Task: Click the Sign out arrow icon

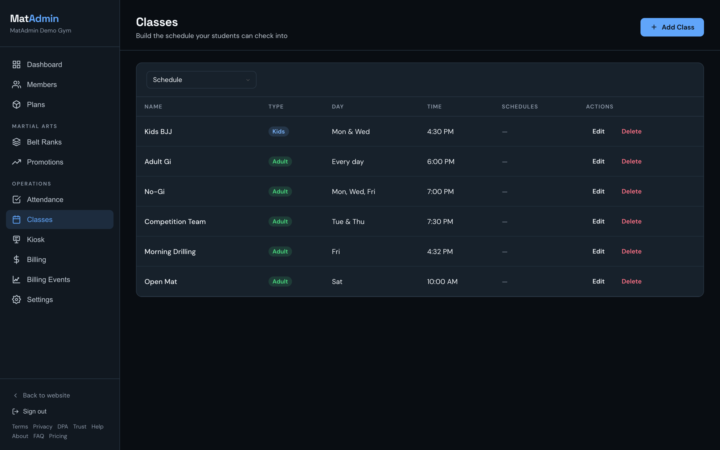Action: (x=15, y=411)
